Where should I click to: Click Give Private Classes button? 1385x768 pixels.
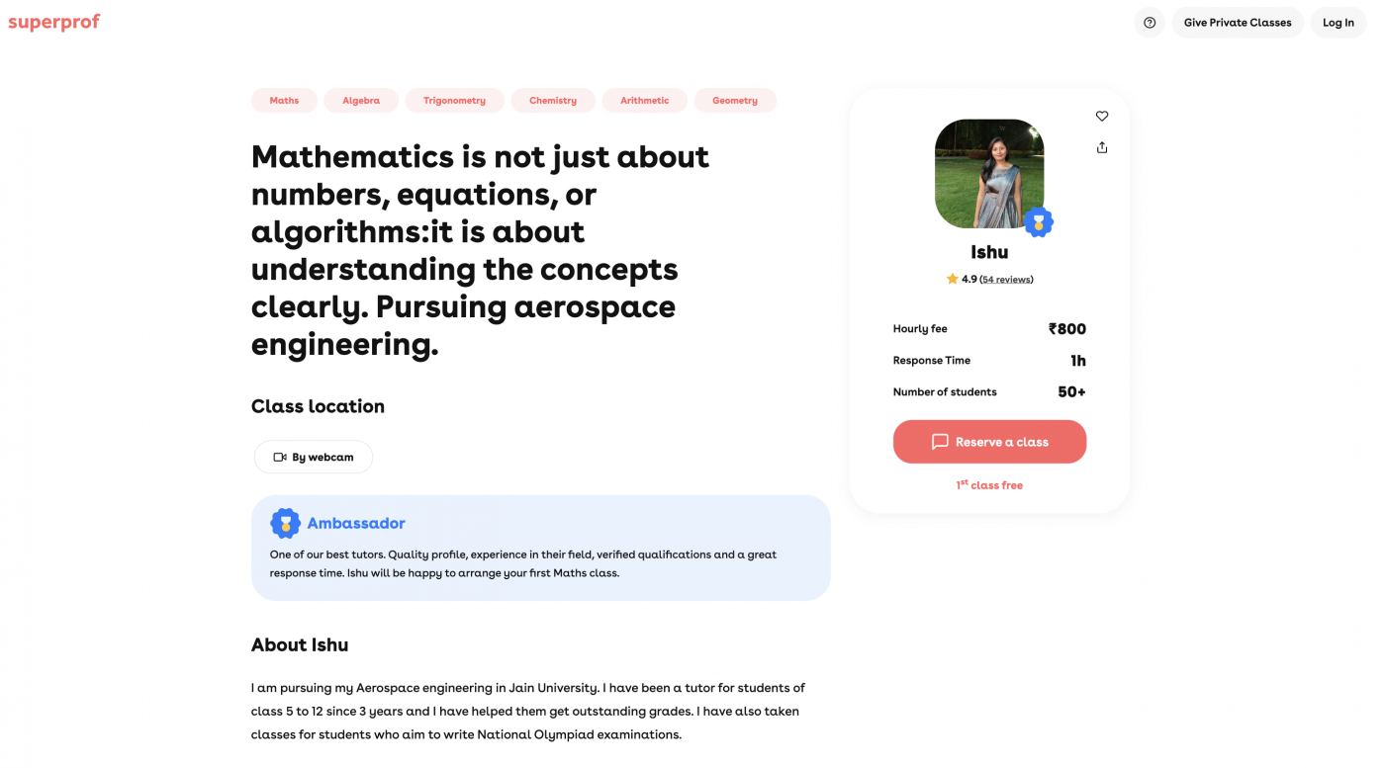1238,23
